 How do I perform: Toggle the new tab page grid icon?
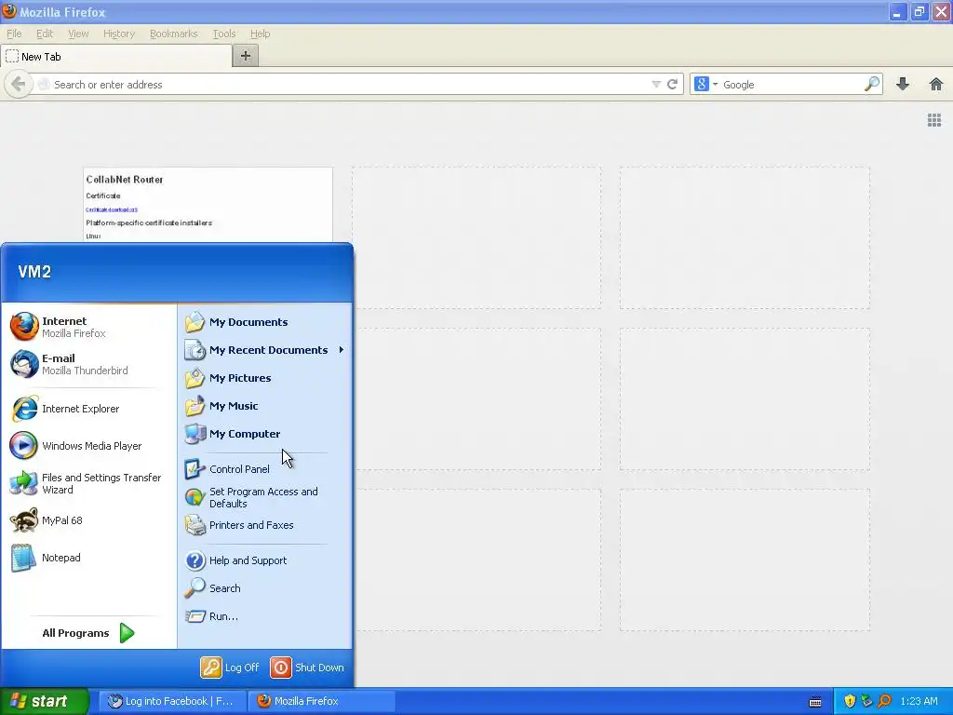pos(934,120)
